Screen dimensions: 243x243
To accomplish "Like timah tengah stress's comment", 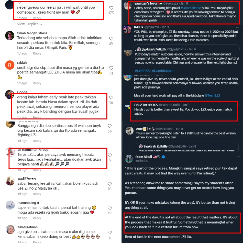I will (x=111, y=38).
